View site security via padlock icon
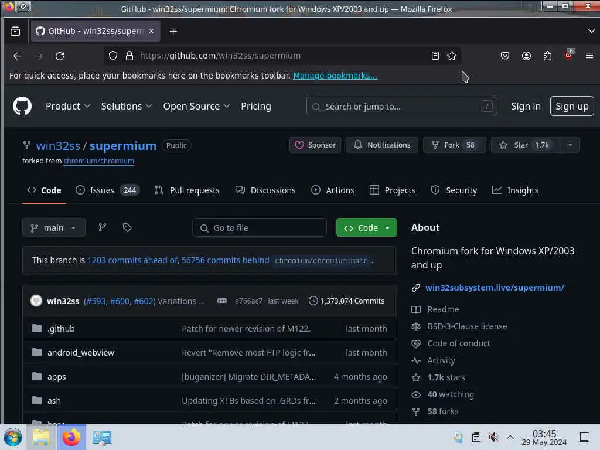Viewport: 600px width, 450px height. (129, 56)
